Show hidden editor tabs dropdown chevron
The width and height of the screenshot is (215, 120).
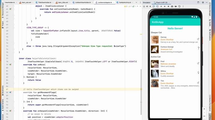pos(136,3)
